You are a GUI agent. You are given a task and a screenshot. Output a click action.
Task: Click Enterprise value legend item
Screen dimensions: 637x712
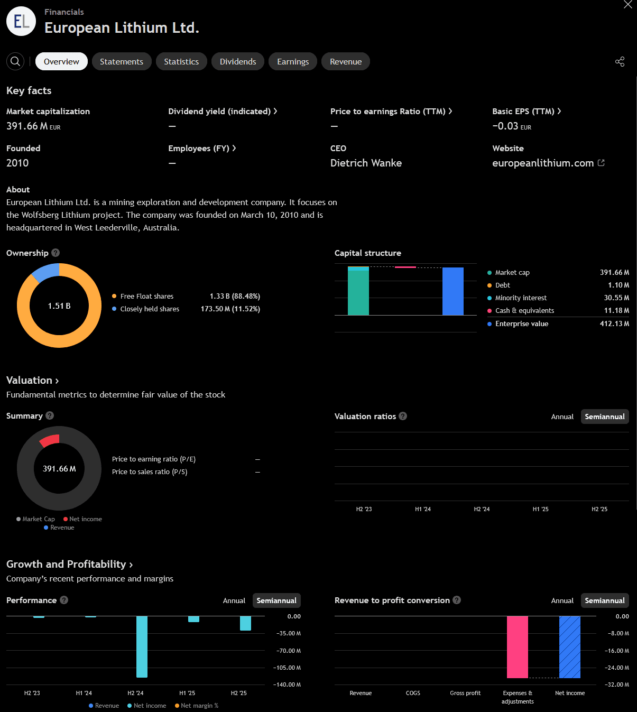(x=558, y=323)
